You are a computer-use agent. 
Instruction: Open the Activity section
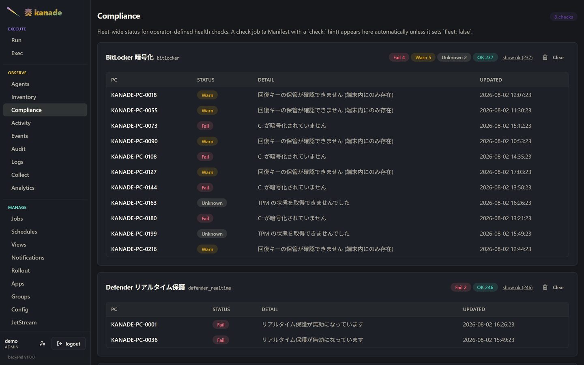tap(45, 123)
